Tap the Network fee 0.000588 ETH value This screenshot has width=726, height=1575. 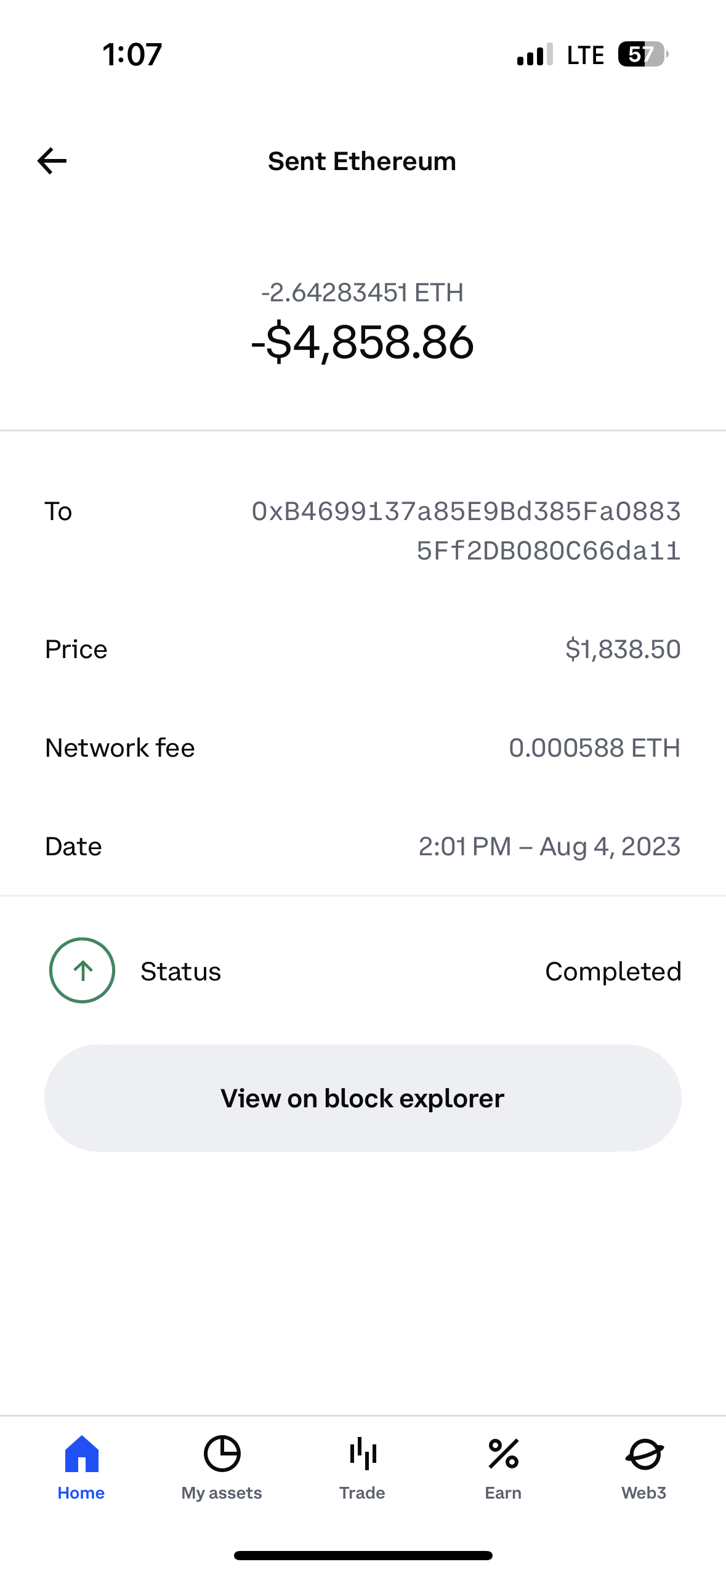(x=594, y=748)
